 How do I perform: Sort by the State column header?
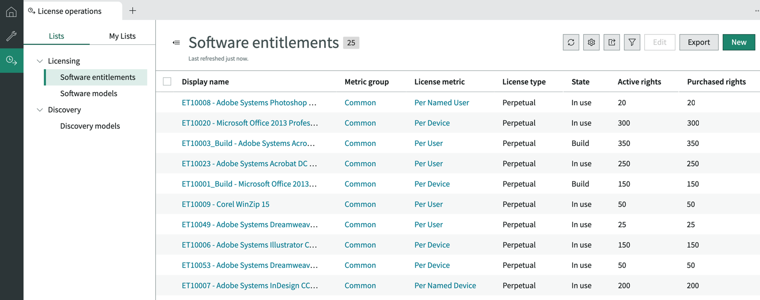pos(580,82)
